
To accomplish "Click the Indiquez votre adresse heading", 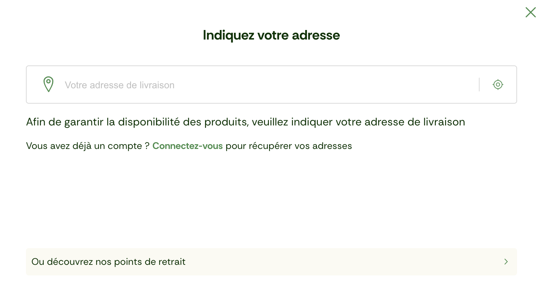I will [271, 35].
